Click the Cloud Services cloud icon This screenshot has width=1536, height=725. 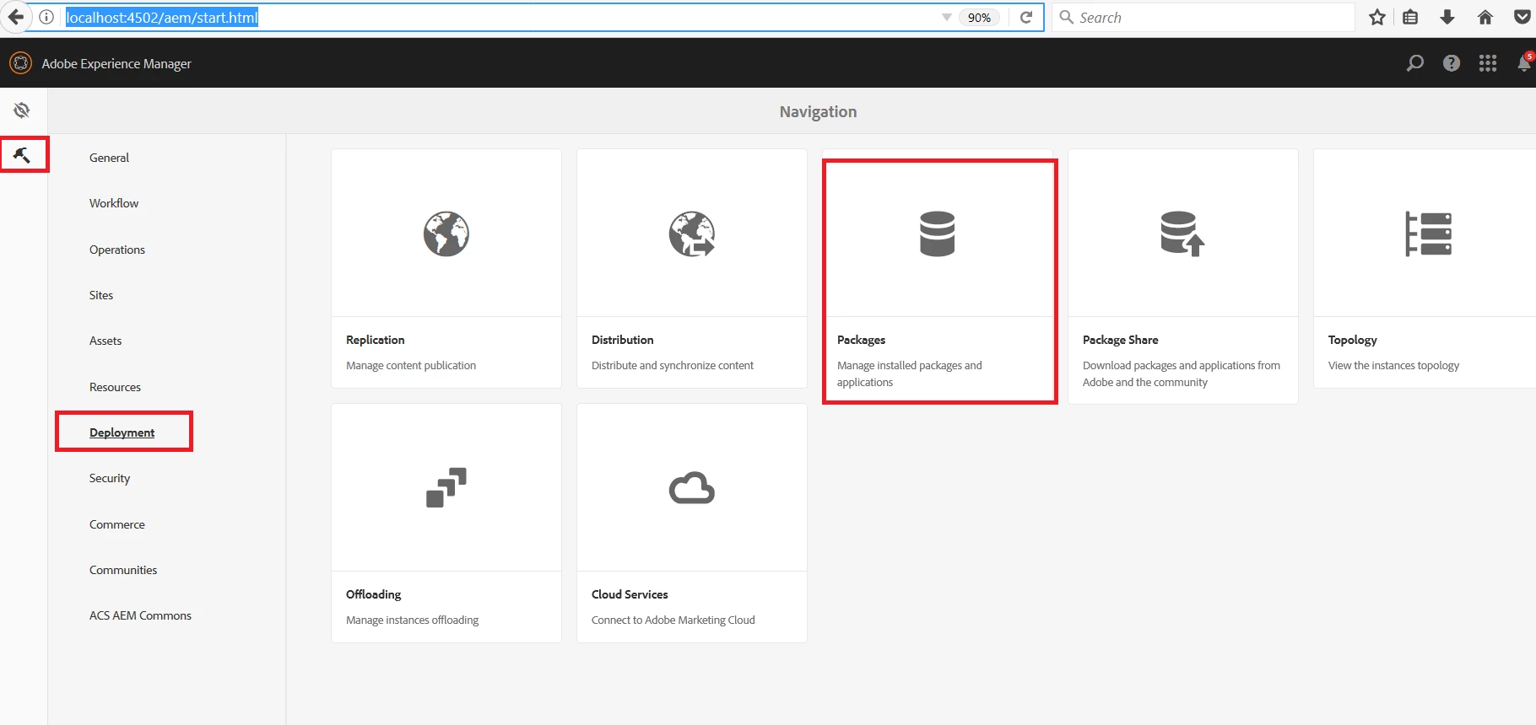click(x=692, y=488)
